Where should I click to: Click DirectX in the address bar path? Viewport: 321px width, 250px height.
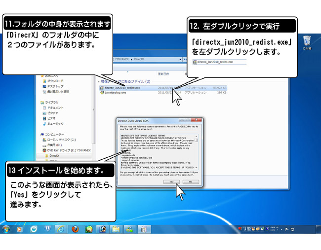coord(139,59)
